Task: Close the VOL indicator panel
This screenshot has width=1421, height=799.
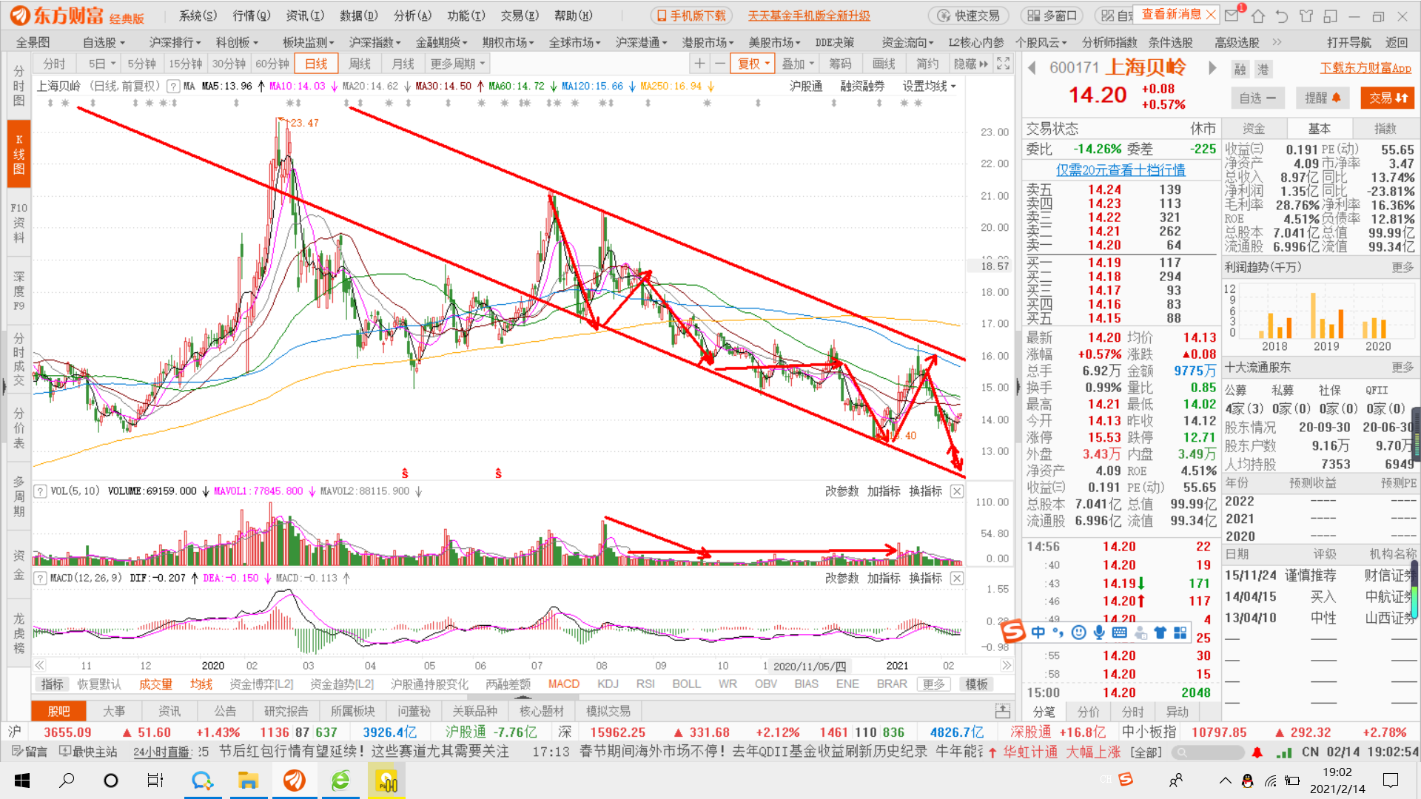Action: click(957, 491)
